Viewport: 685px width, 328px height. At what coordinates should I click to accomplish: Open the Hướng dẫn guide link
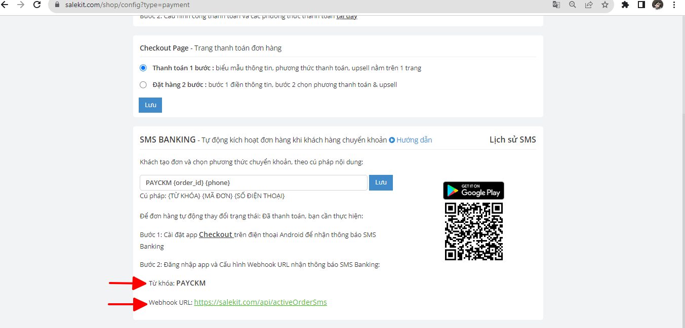point(411,140)
